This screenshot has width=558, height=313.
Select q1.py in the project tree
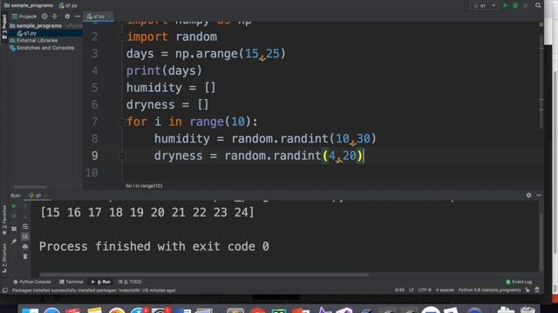click(x=27, y=33)
